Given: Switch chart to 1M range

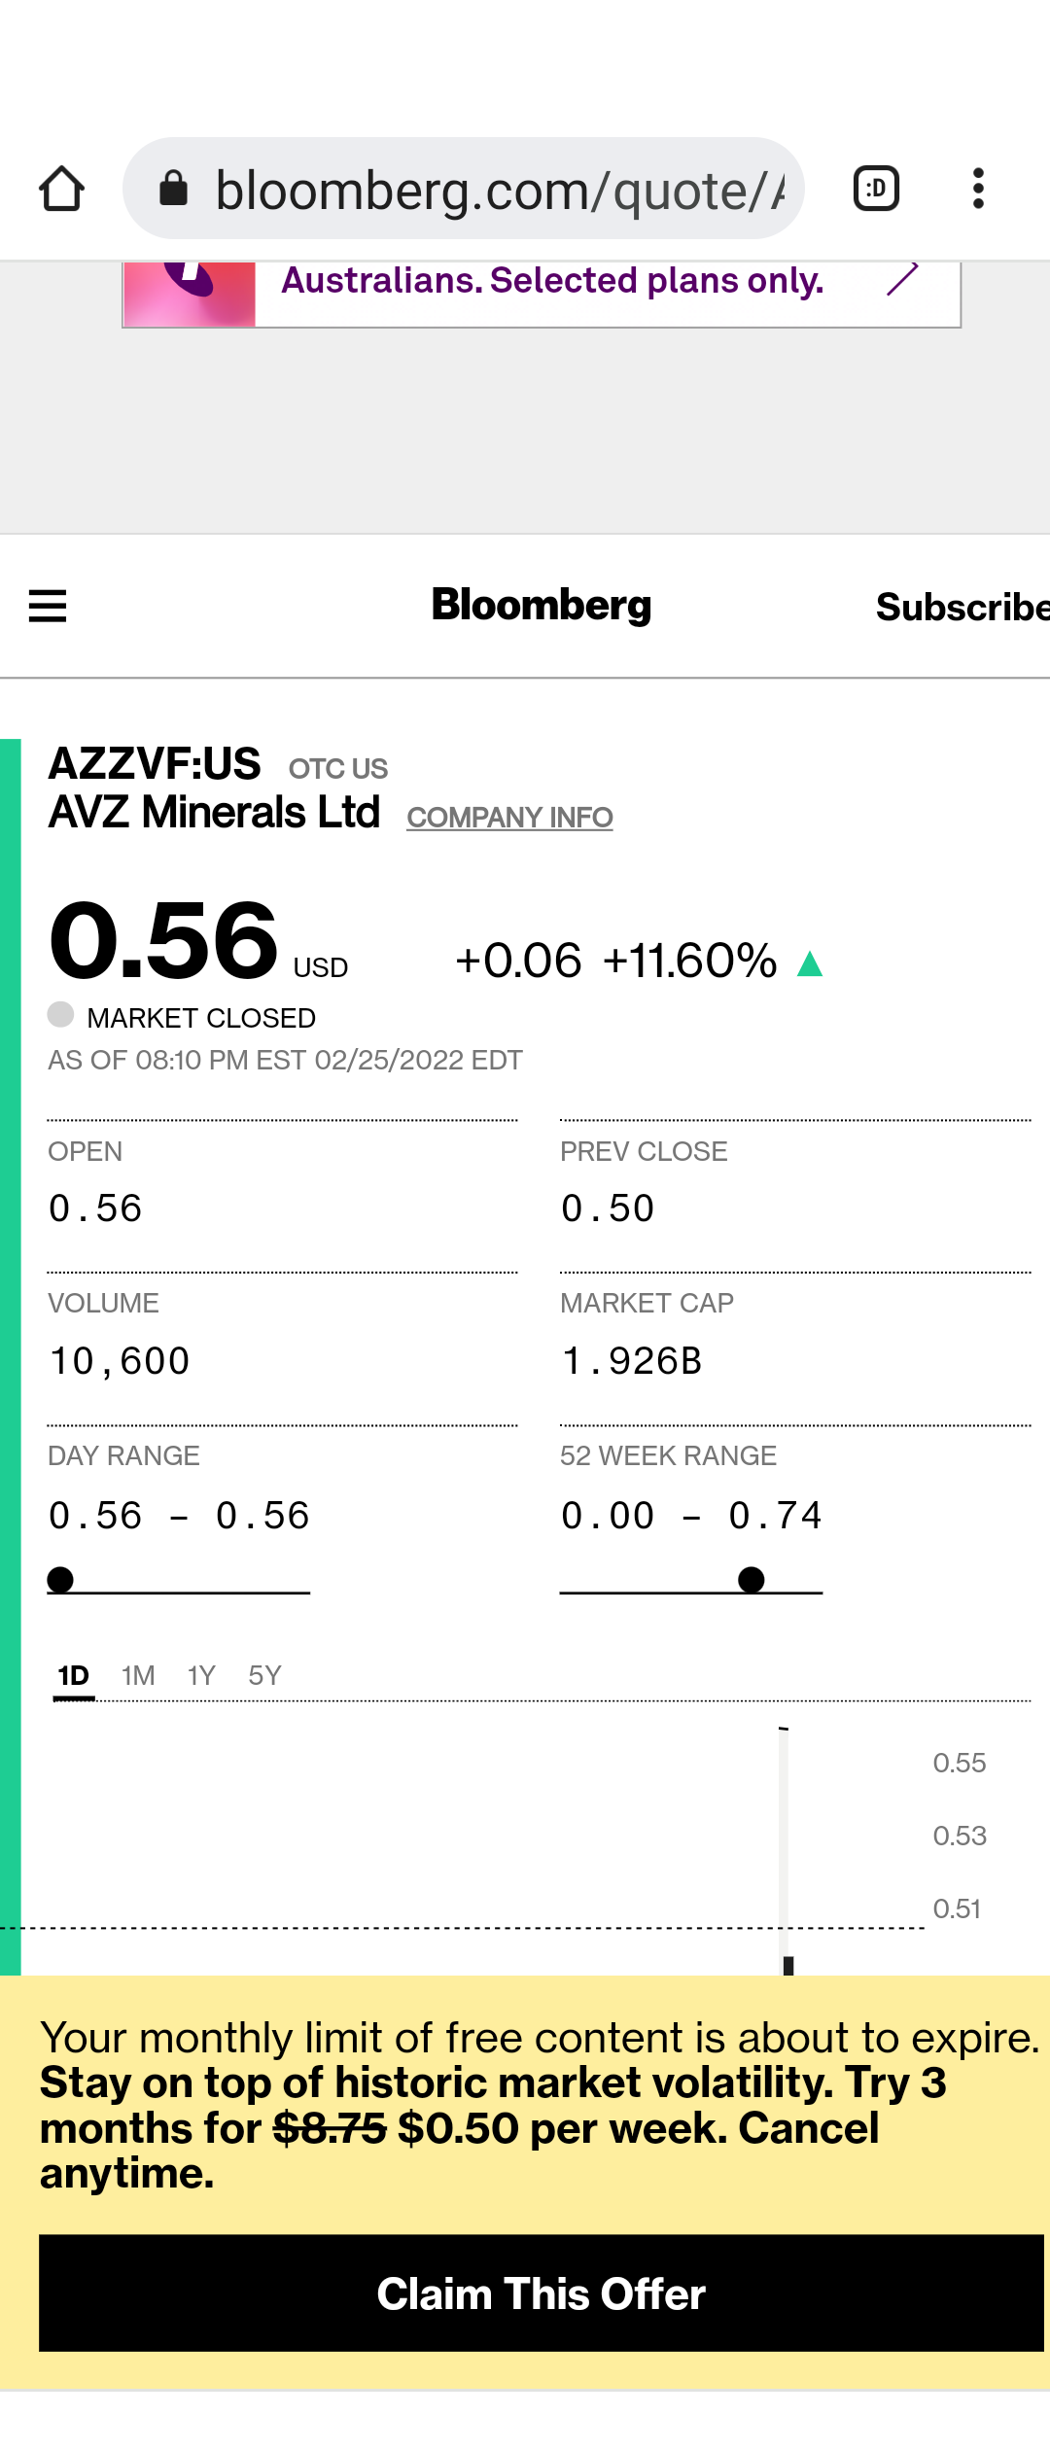Looking at the screenshot, I should click(x=138, y=1676).
